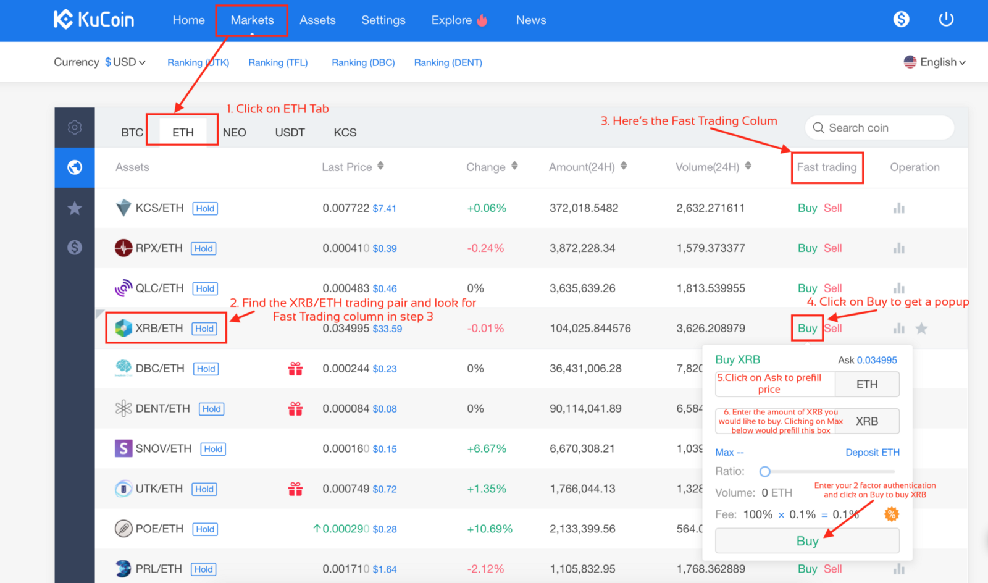
Task: Open the Ranking (TFL) link
Action: (278, 62)
